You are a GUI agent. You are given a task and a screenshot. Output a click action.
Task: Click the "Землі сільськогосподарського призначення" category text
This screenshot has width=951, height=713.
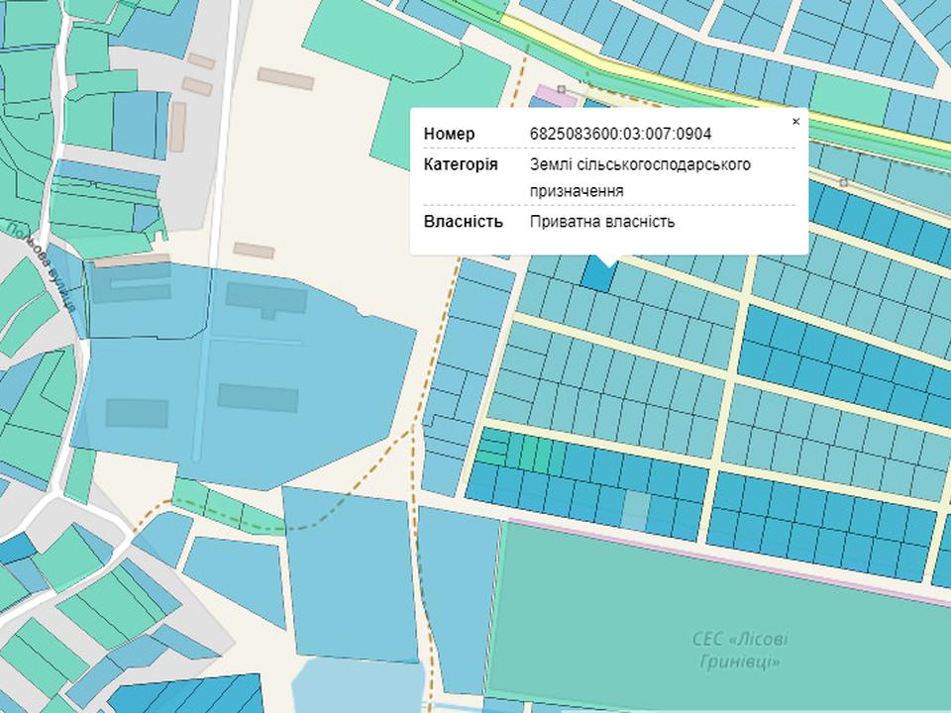[x=639, y=176]
